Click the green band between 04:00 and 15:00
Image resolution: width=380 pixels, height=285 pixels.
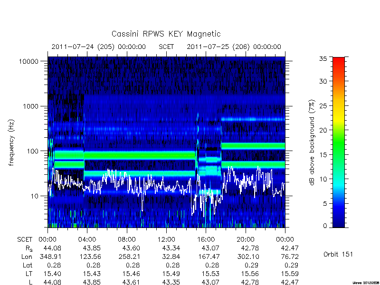coord(140,155)
